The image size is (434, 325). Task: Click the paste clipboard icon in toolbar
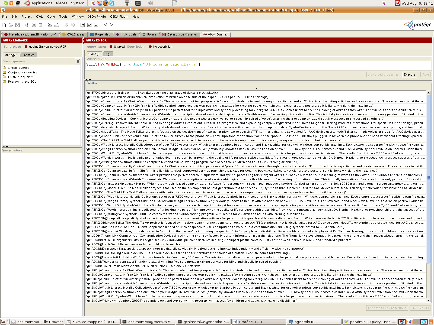41,25
